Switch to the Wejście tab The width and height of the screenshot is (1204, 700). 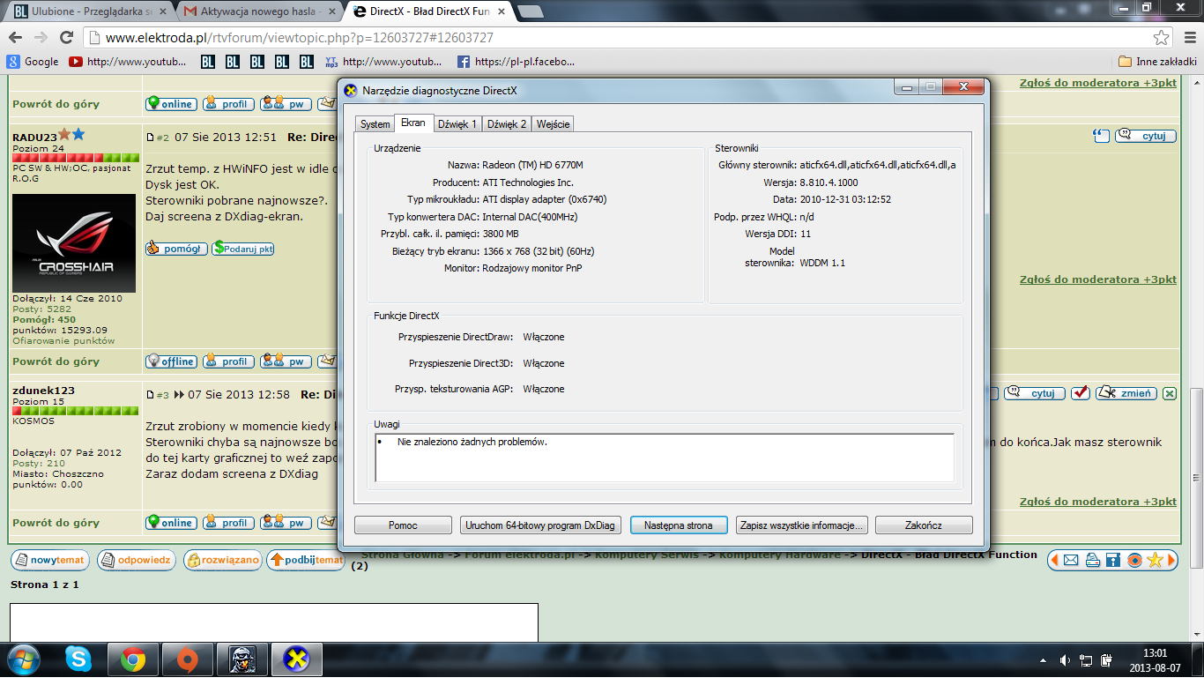[554, 124]
